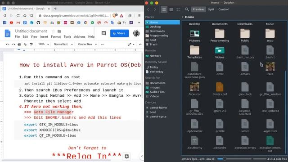Open the View menu in Docs
This screenshot has width=288, height=162.
[x=34, y=37]
